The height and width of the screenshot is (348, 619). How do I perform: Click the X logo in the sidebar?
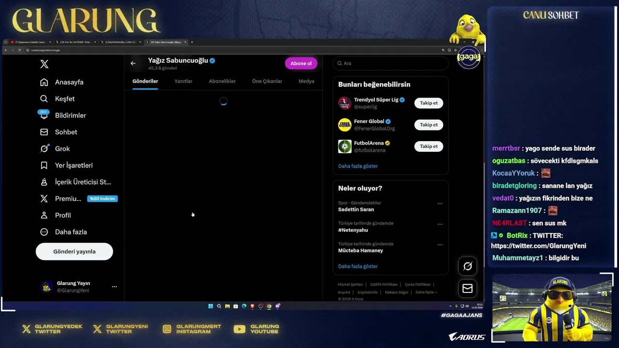tap(44, 64)
